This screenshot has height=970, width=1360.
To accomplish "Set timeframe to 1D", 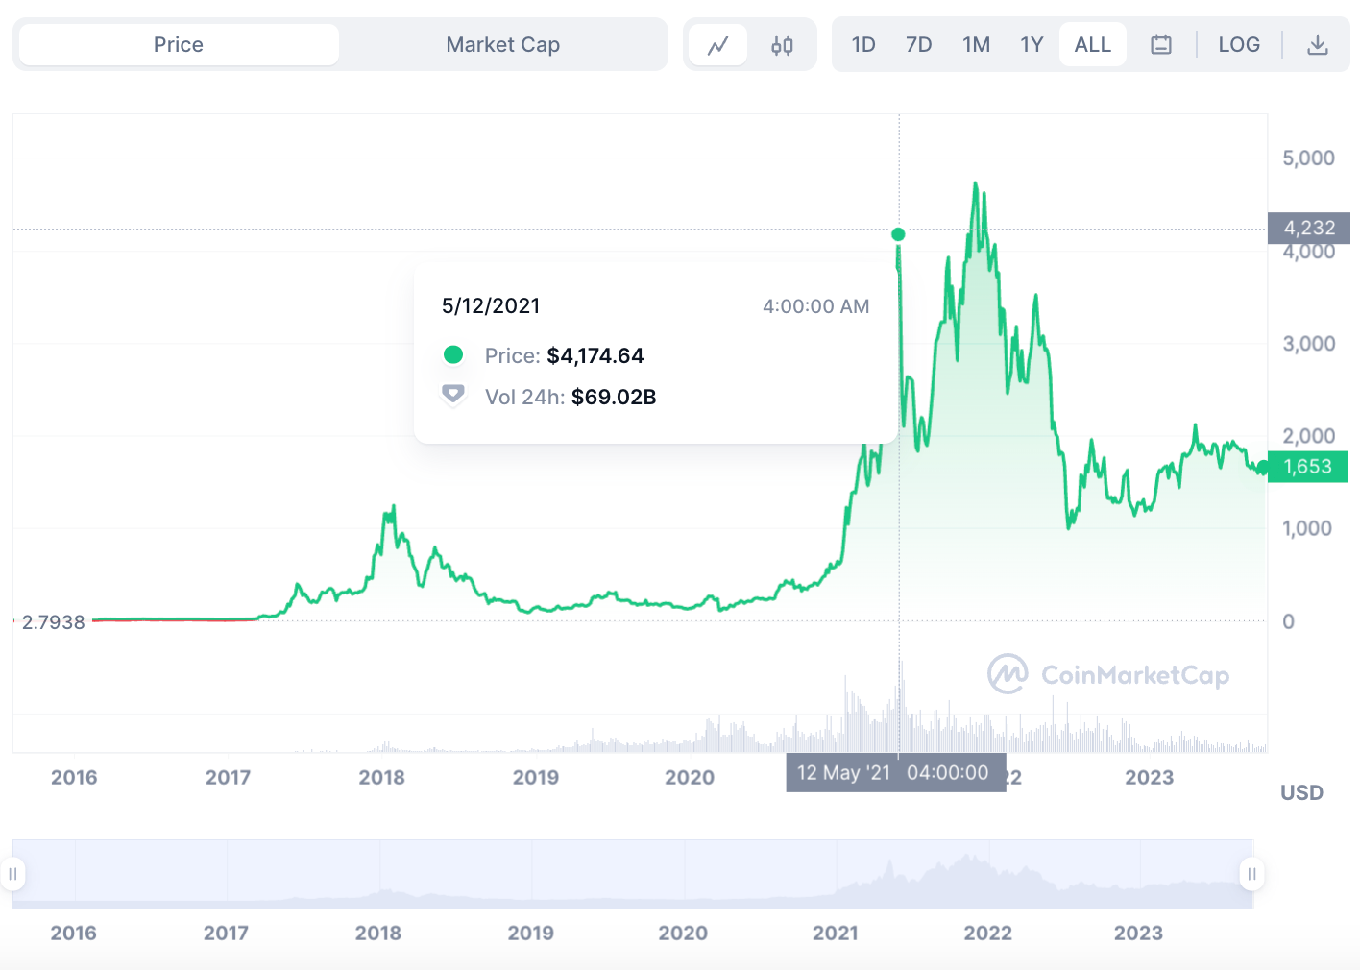I will (863, 45).
